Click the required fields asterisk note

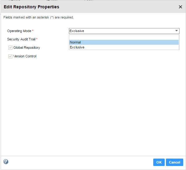coord(38,18)
